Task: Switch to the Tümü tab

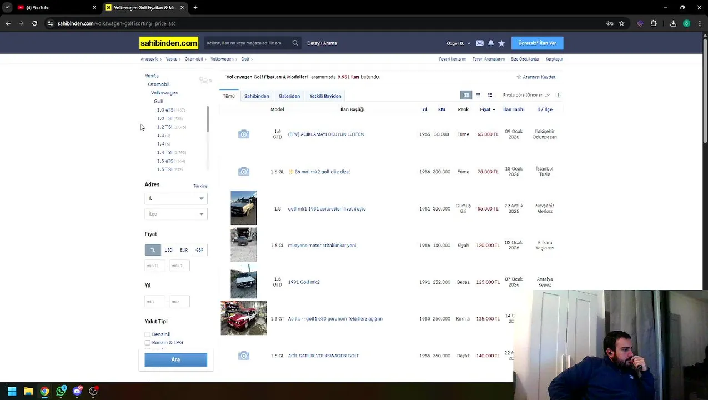Action: click(x=229, y=96)
